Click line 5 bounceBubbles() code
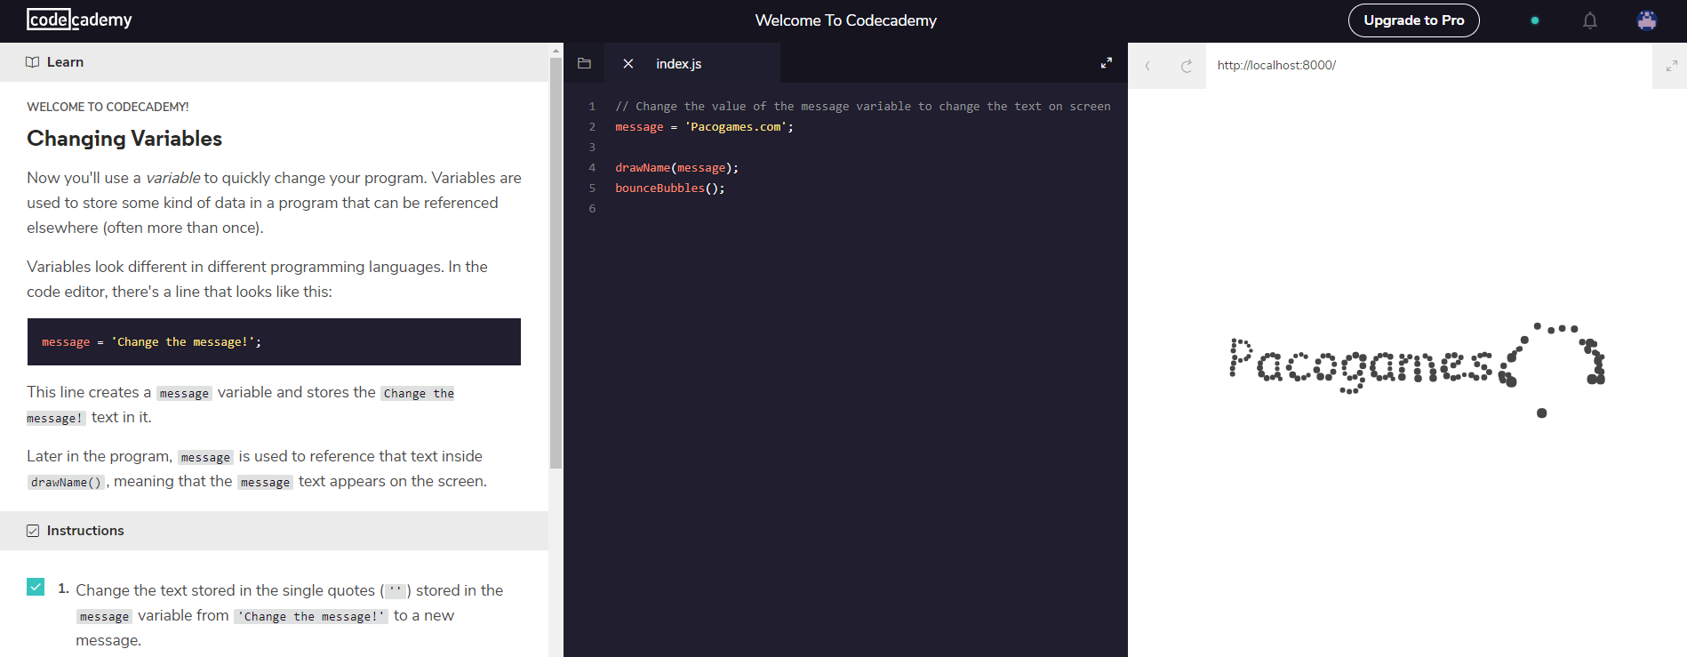Screen dimensions: 1687x657 [x=669, y=188]
